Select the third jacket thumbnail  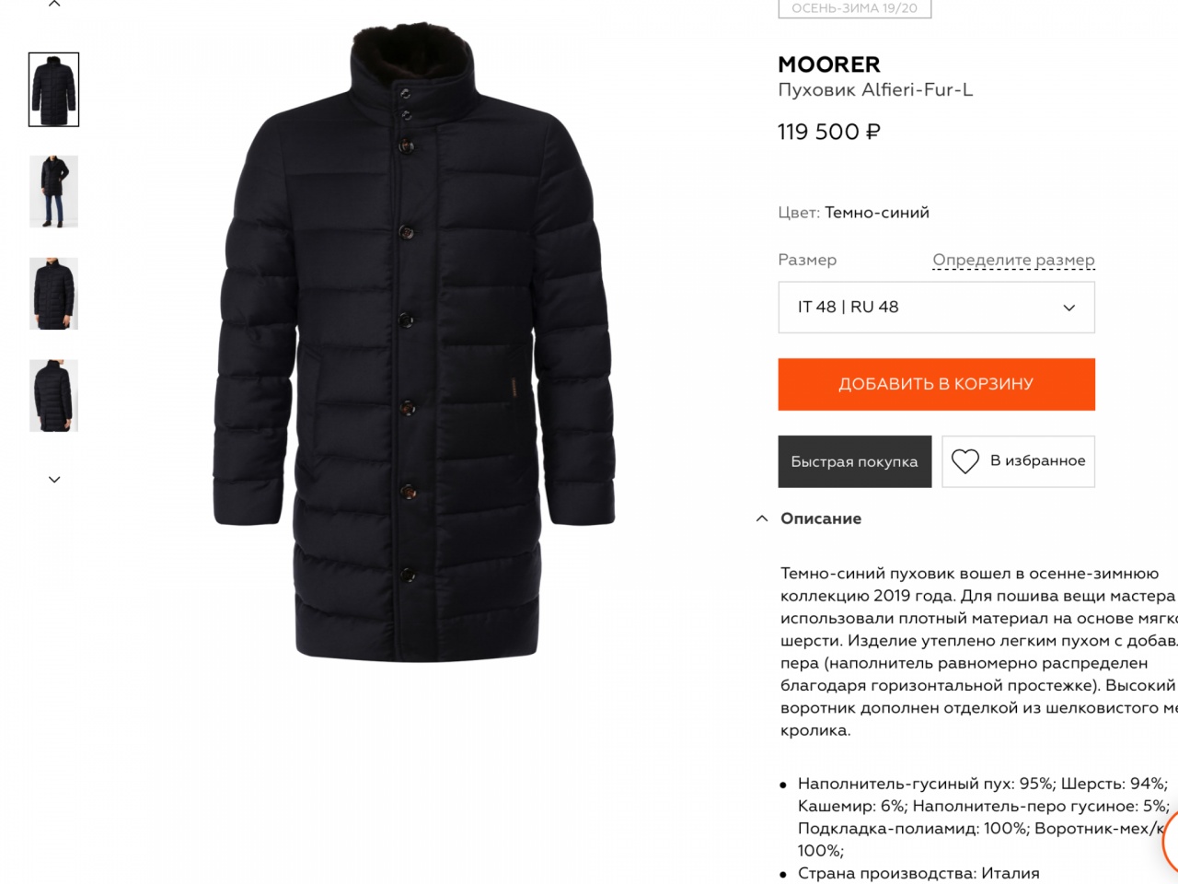tap(54, 294)
